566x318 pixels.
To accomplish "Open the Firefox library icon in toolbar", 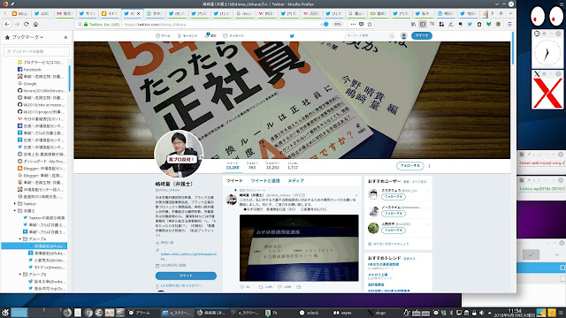I will pyautogui.click(x=413, y=24).
